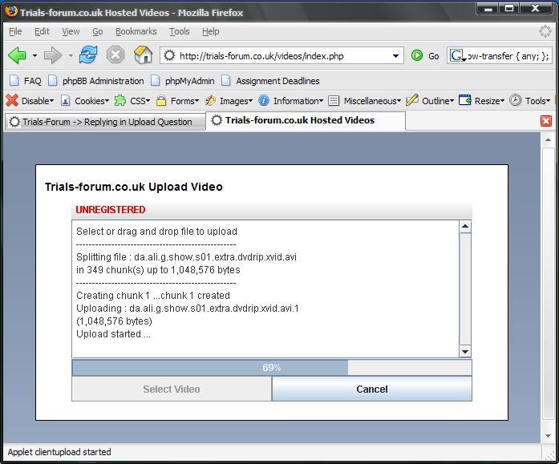Click 'Select or drag and drop file' text
559x464 pixels.
pyautogui.click(x=157, y=232)
